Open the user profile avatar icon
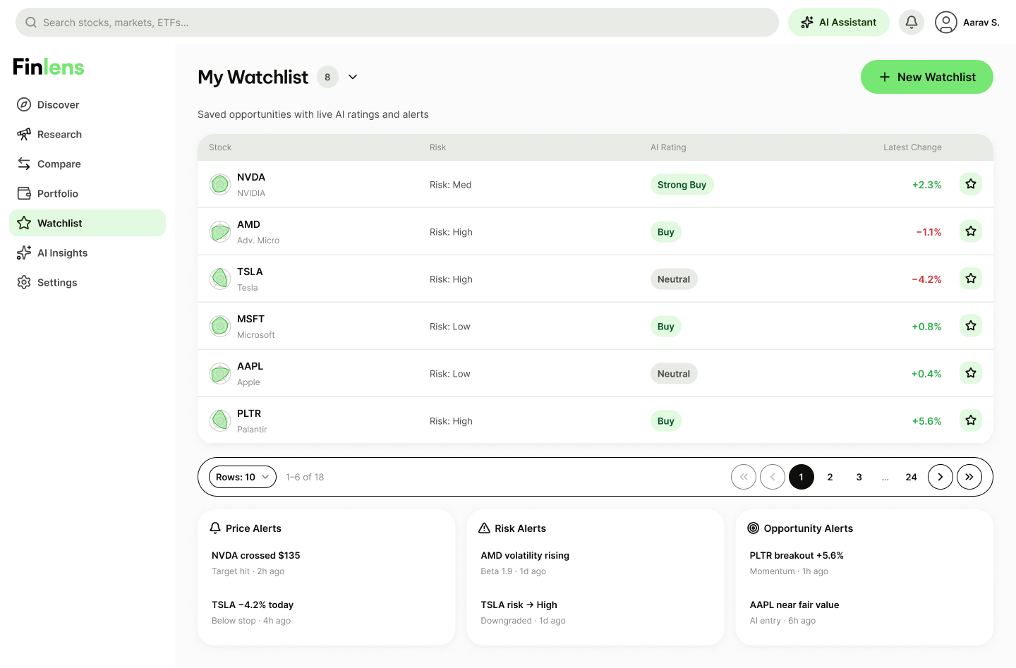1016x668 pixels. 946,23
